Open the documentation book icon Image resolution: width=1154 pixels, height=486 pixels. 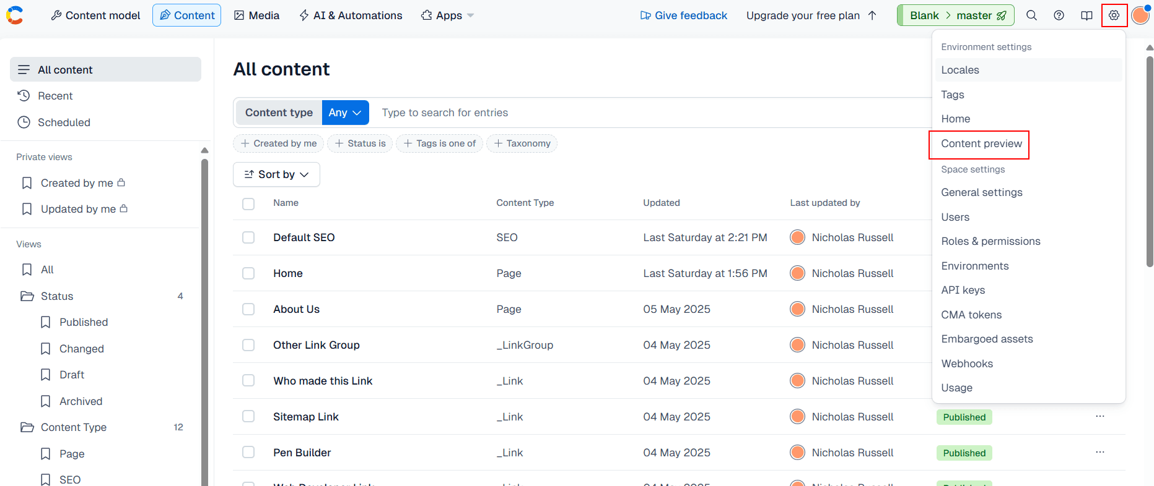1086,15
